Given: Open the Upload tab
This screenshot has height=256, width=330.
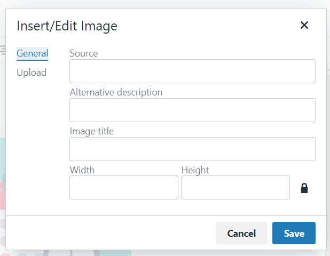Looking at the screenshot, I should (x=32, y=73).
